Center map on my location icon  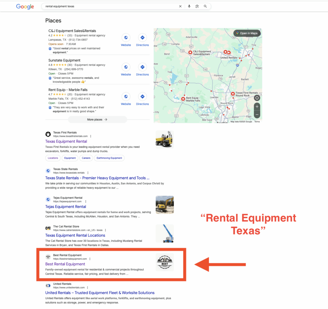tap(257, 98)
